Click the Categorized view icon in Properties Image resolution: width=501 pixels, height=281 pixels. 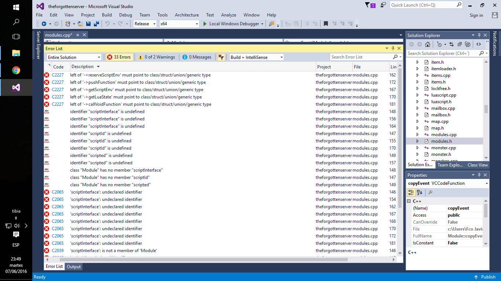(x=411, y=192)
